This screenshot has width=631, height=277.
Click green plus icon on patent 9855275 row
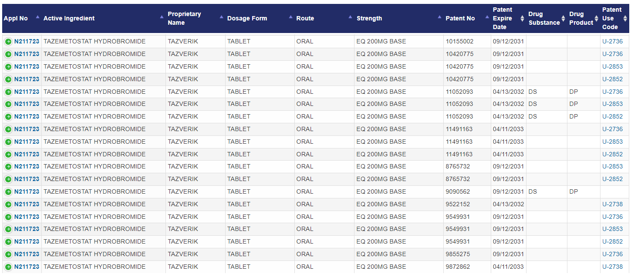pyautogui.click(x=8, y=254)
